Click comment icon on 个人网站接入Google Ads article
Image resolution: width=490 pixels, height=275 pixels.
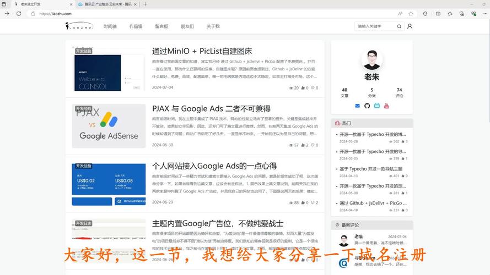tap(313, 202)
